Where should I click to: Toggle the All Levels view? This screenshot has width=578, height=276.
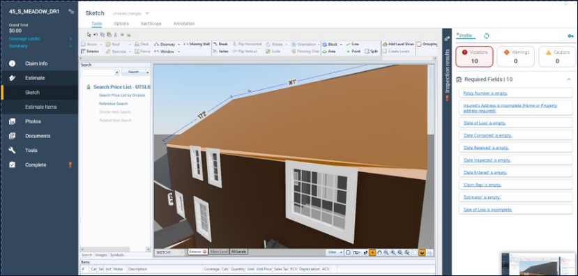tap(239, 252)
